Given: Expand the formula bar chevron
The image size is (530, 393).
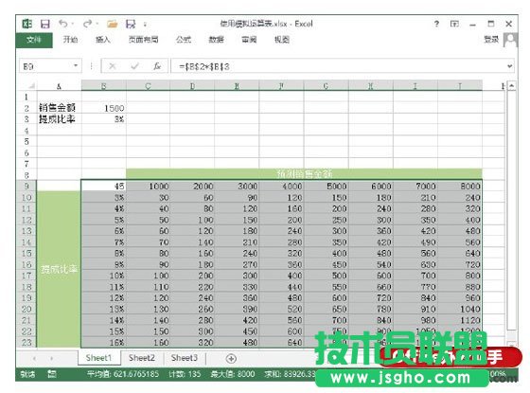Looking at the screenshot, I should [x=510, y=66].
